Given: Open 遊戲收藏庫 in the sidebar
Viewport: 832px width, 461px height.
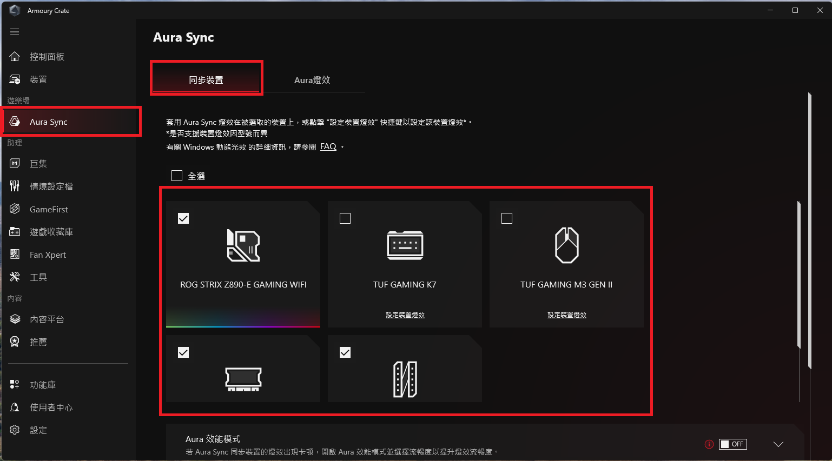Looking at the screenshot, I should coord(51,231).
